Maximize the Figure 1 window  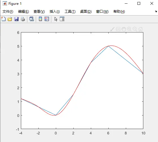point(139,3)
